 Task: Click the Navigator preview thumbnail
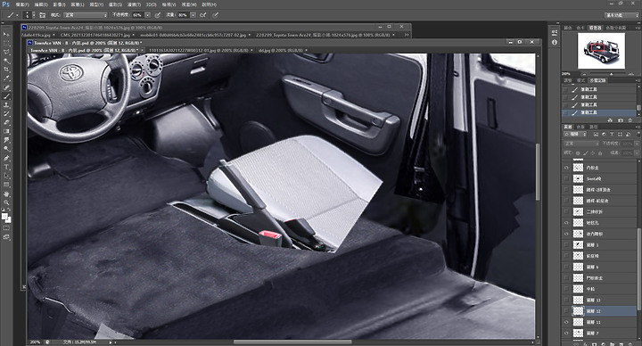pyautogui.click(x=601, y=51)
